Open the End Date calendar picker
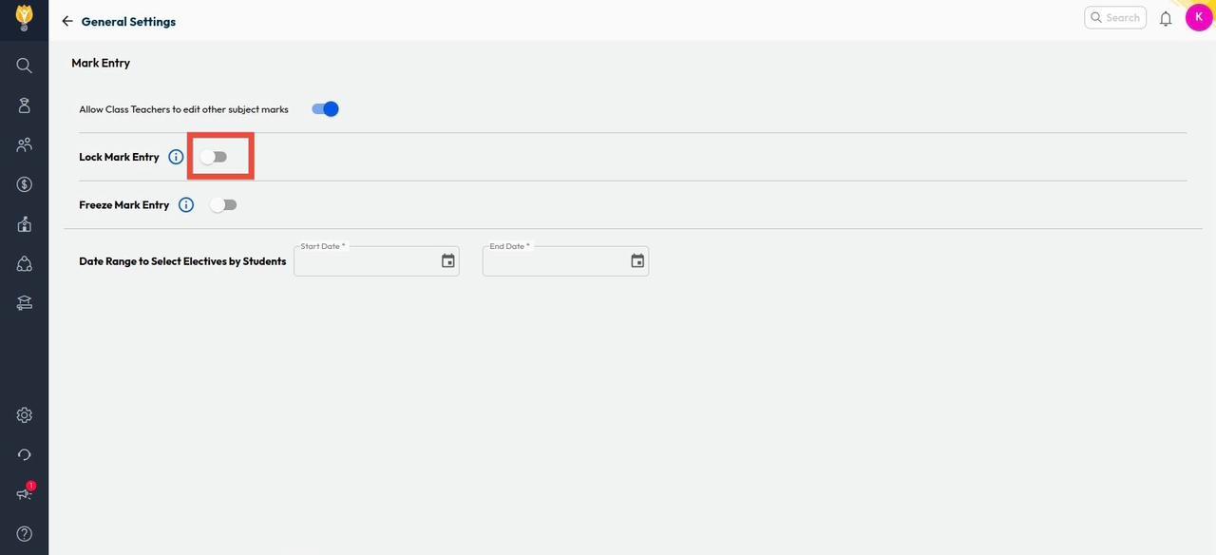 point(637,261)
